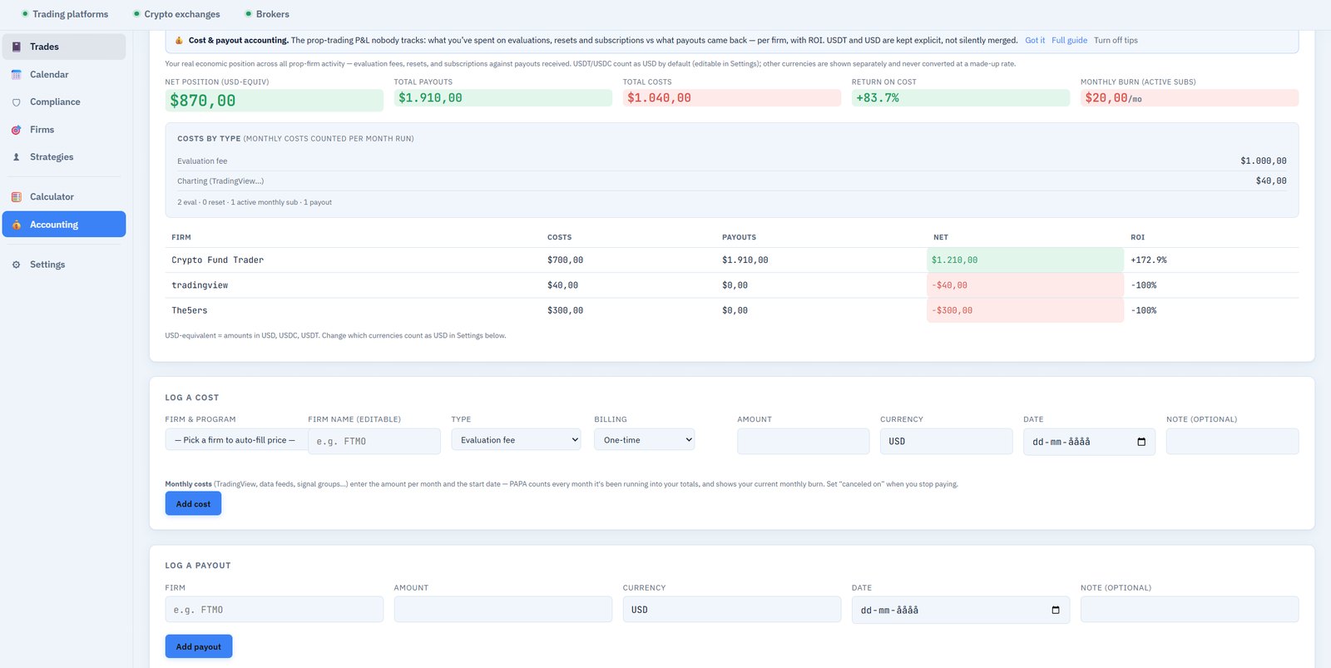Image resolution: width=1331 pixels, height=668 pixels.
Task: Open the Full guide link
Action: click(x=1069, y=40)
